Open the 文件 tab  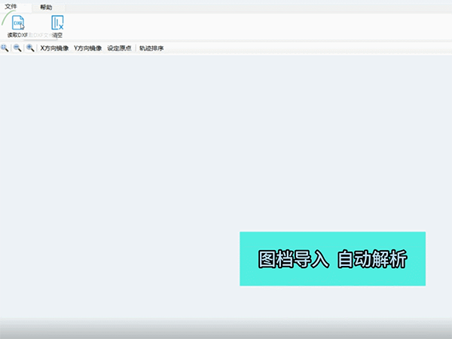point(11,6)
